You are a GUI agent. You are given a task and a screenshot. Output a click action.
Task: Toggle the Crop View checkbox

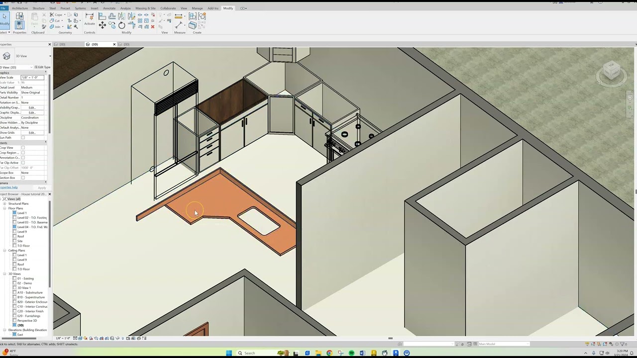(x=23, y=148)
